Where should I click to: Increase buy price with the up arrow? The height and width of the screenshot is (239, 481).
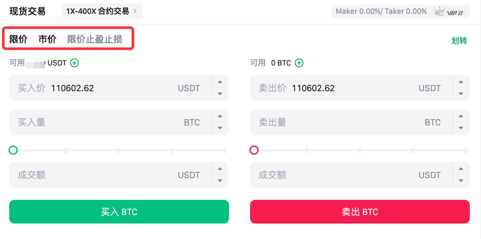click(220, 82)
